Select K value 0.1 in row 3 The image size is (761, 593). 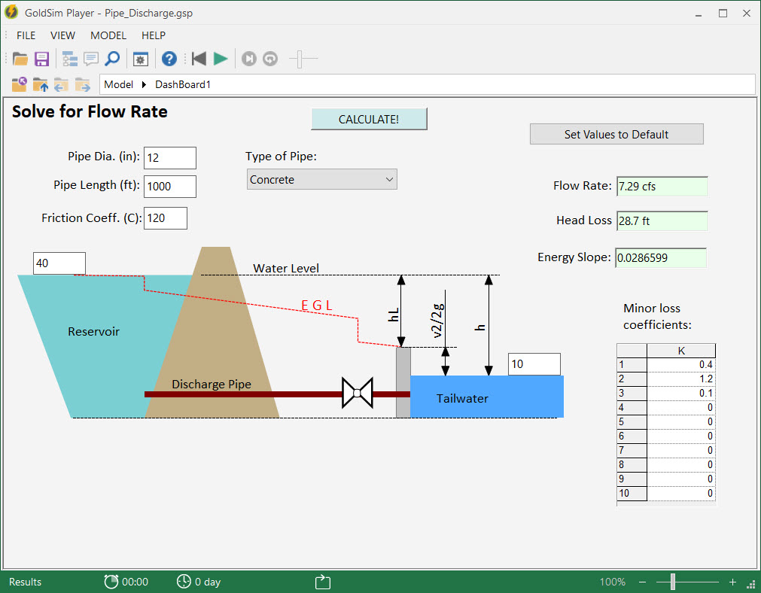(x=681, y=393)
